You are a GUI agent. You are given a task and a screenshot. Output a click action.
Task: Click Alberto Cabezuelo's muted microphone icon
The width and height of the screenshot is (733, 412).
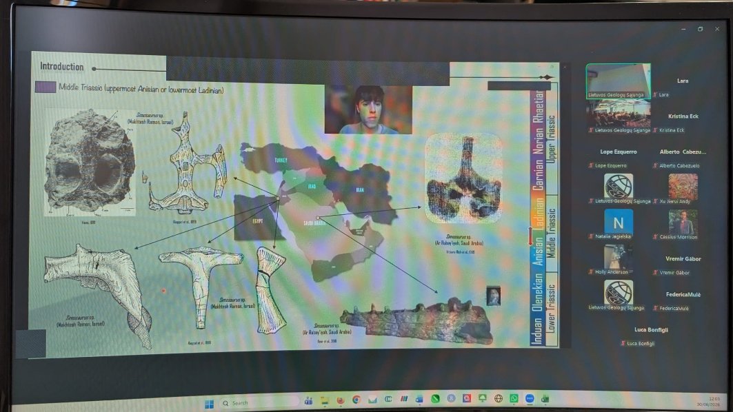pyautogui.click(x=655, y=165)
